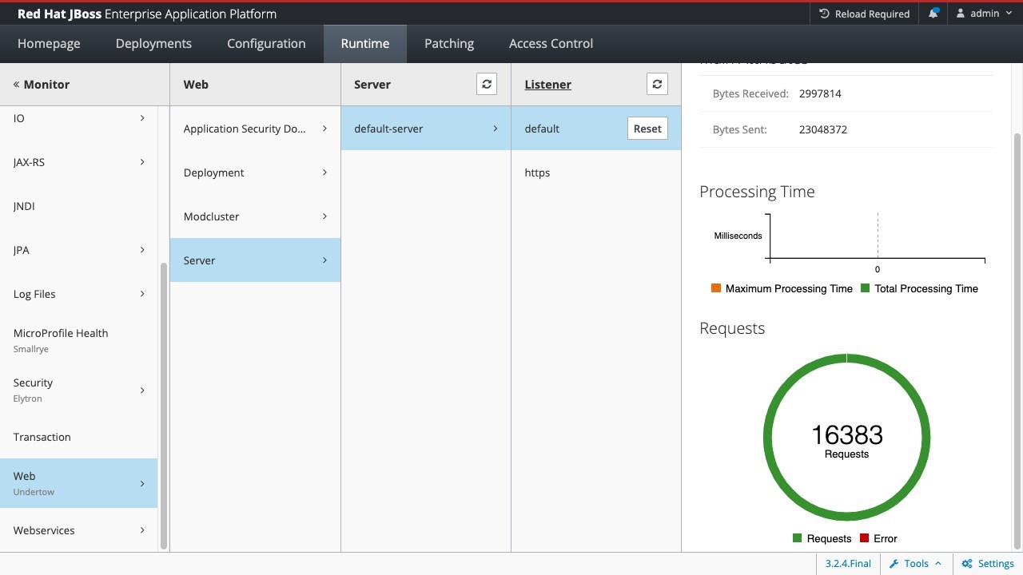Collapse Monitor with double-chevron icon
The image size is (1023, 575).
16,85
